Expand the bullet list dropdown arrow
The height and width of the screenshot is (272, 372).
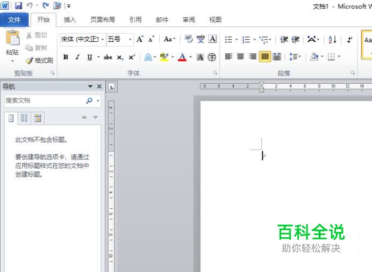[237, 40]
